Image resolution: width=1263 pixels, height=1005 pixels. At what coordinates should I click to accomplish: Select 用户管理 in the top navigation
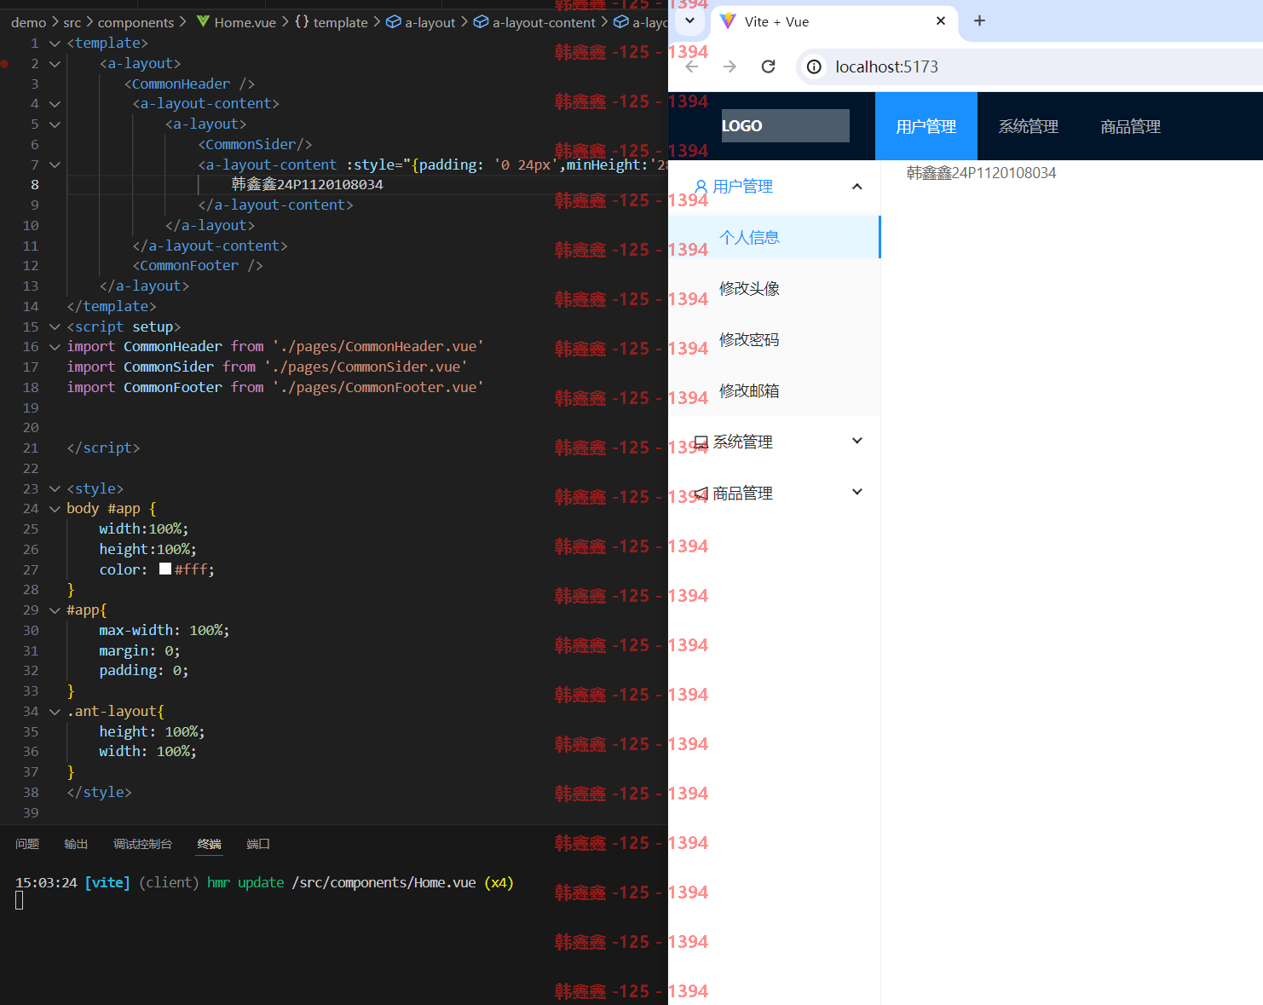[926, 126]
